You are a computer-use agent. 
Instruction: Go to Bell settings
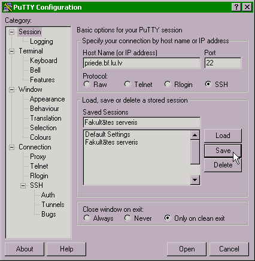(x=35, y=70)
